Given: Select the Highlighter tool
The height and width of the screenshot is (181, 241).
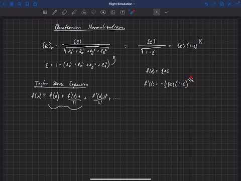Looking at the screenshot, I should 74,12.
